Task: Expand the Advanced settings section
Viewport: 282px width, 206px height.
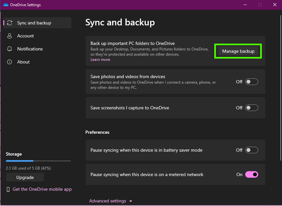Action: 107,201
